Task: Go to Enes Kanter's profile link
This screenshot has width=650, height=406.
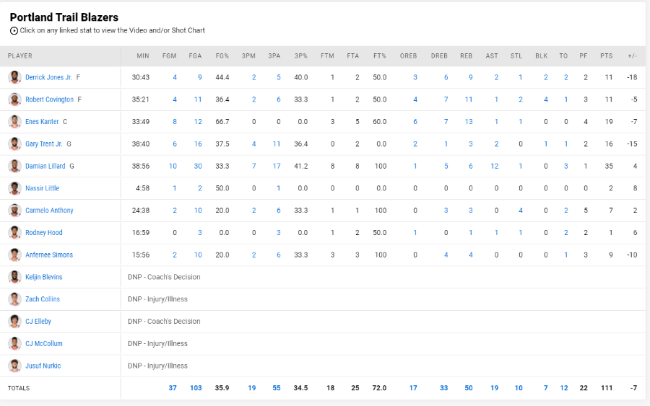Action: click(x=42, y=122)
